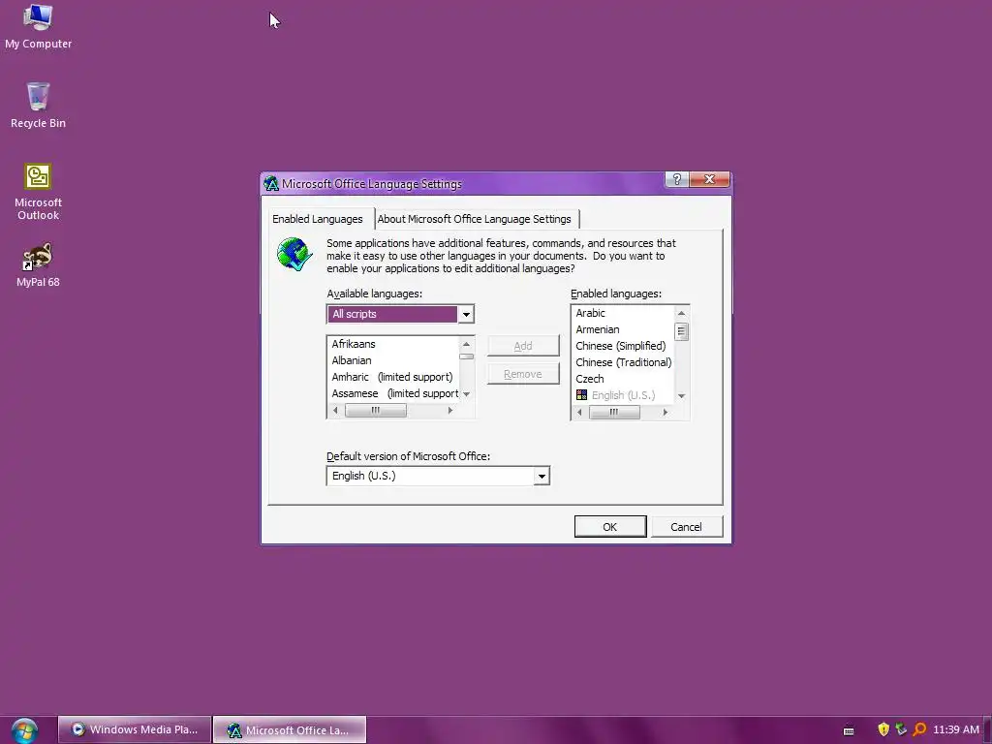This screenshot has height=744, width=992.
Task: Click enabled languages horizontal scroll left arrow
Action: coord(579,412)
